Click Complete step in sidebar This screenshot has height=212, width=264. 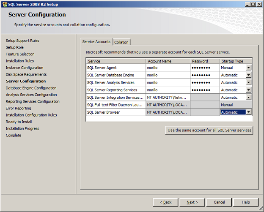tap(14, 135)
